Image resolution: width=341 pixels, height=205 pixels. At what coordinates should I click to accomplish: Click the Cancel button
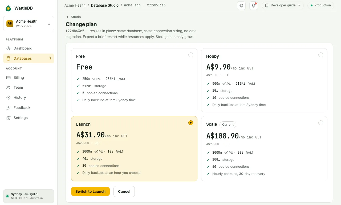(124, 191)
